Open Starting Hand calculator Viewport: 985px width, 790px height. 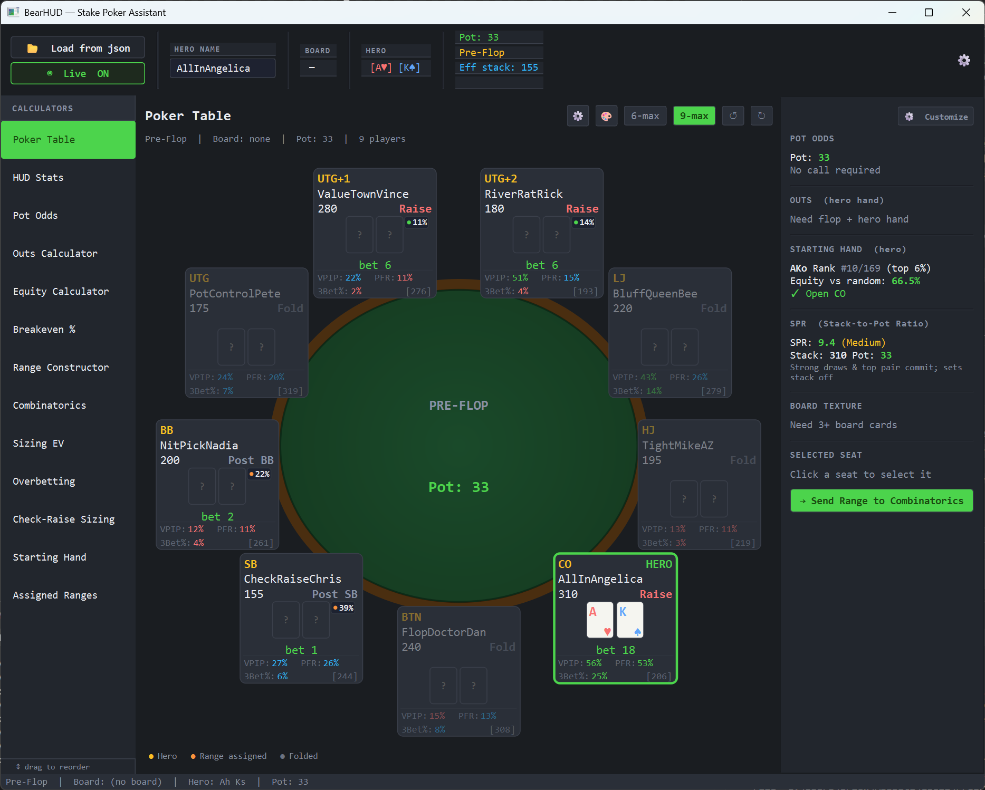click(68, 557)
